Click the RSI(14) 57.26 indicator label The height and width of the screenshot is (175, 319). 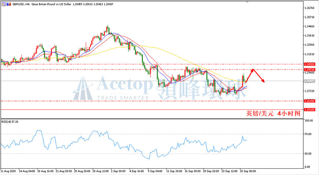(10, 122)
